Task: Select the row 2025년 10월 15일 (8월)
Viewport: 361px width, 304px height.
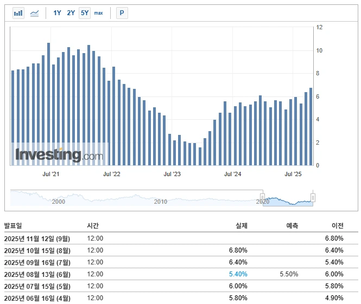Action: pos(181,250)
